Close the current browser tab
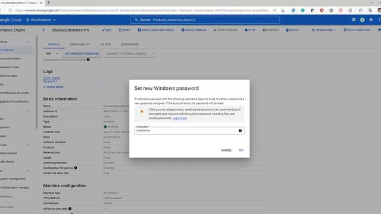Image resolution: width=381 pixels, height=214 pixels. [x=41, y=3]
